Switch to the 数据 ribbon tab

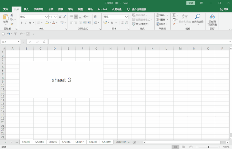click(61, 9)
